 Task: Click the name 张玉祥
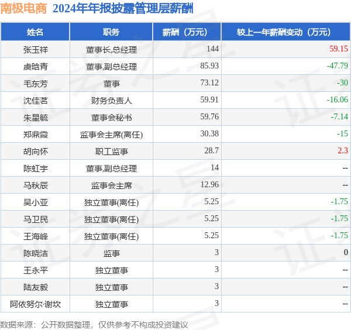(36, 49)
